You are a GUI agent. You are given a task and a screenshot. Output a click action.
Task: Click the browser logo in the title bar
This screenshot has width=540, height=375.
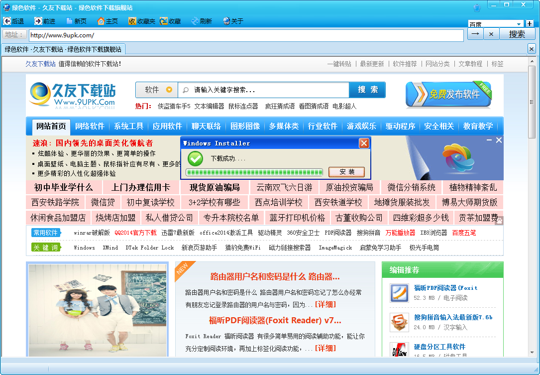click(x=6, y=7)
